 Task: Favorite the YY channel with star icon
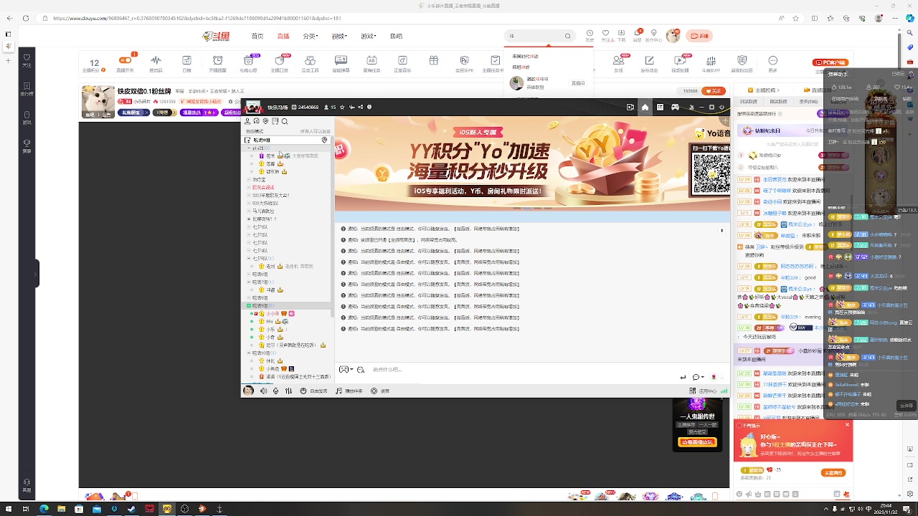coord(343,107)
